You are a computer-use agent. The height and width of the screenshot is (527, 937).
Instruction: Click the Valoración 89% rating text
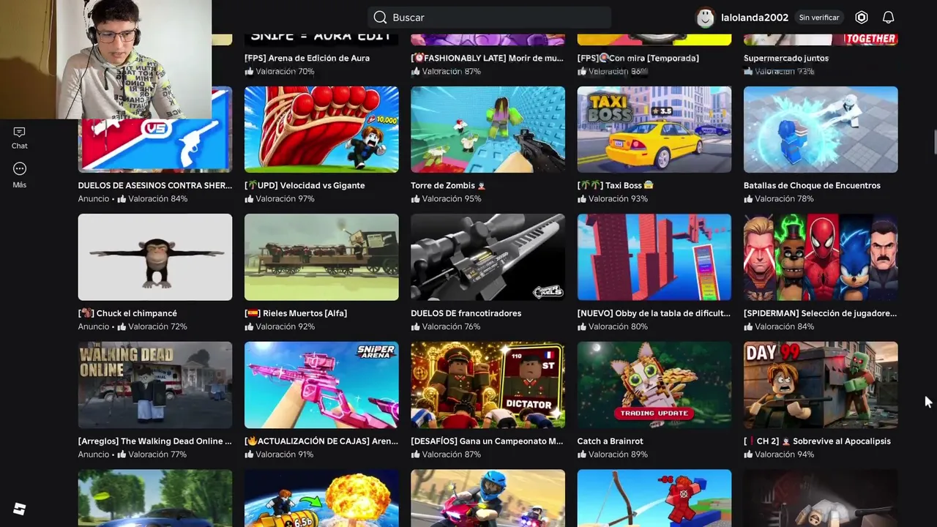click(x=618, y=455)
